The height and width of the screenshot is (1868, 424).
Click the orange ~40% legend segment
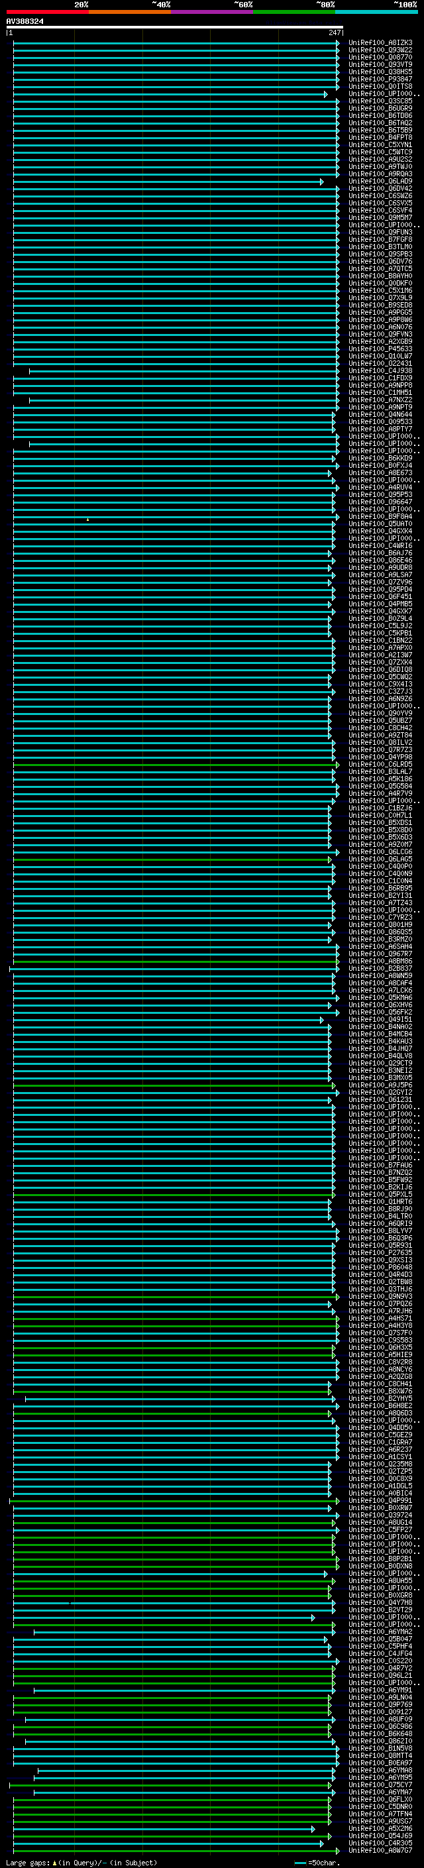[x=130, y=12]
